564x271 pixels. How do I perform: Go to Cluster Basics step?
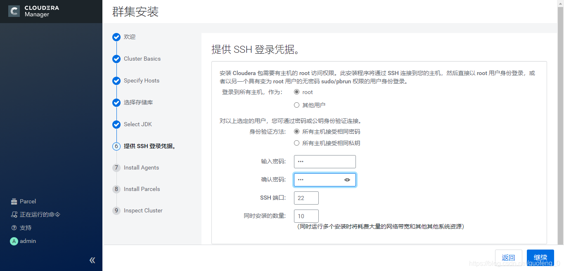point(142,59)
